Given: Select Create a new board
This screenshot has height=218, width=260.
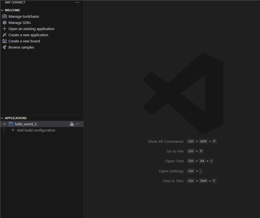Looking at the screenshot, I should pos(24,41).
